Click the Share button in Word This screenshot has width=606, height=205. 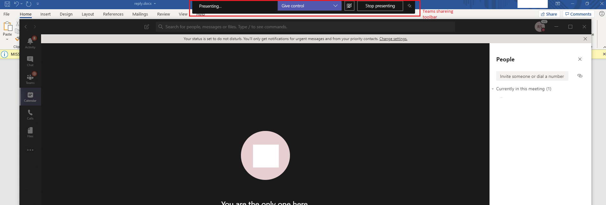pyautogui.click(x=549, y=14)
